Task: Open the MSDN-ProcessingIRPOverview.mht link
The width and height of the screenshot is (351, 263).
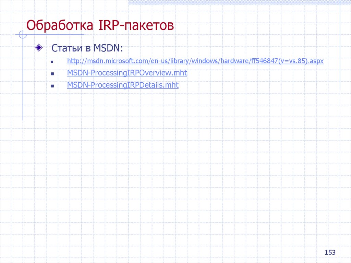Action: (127, 73)
